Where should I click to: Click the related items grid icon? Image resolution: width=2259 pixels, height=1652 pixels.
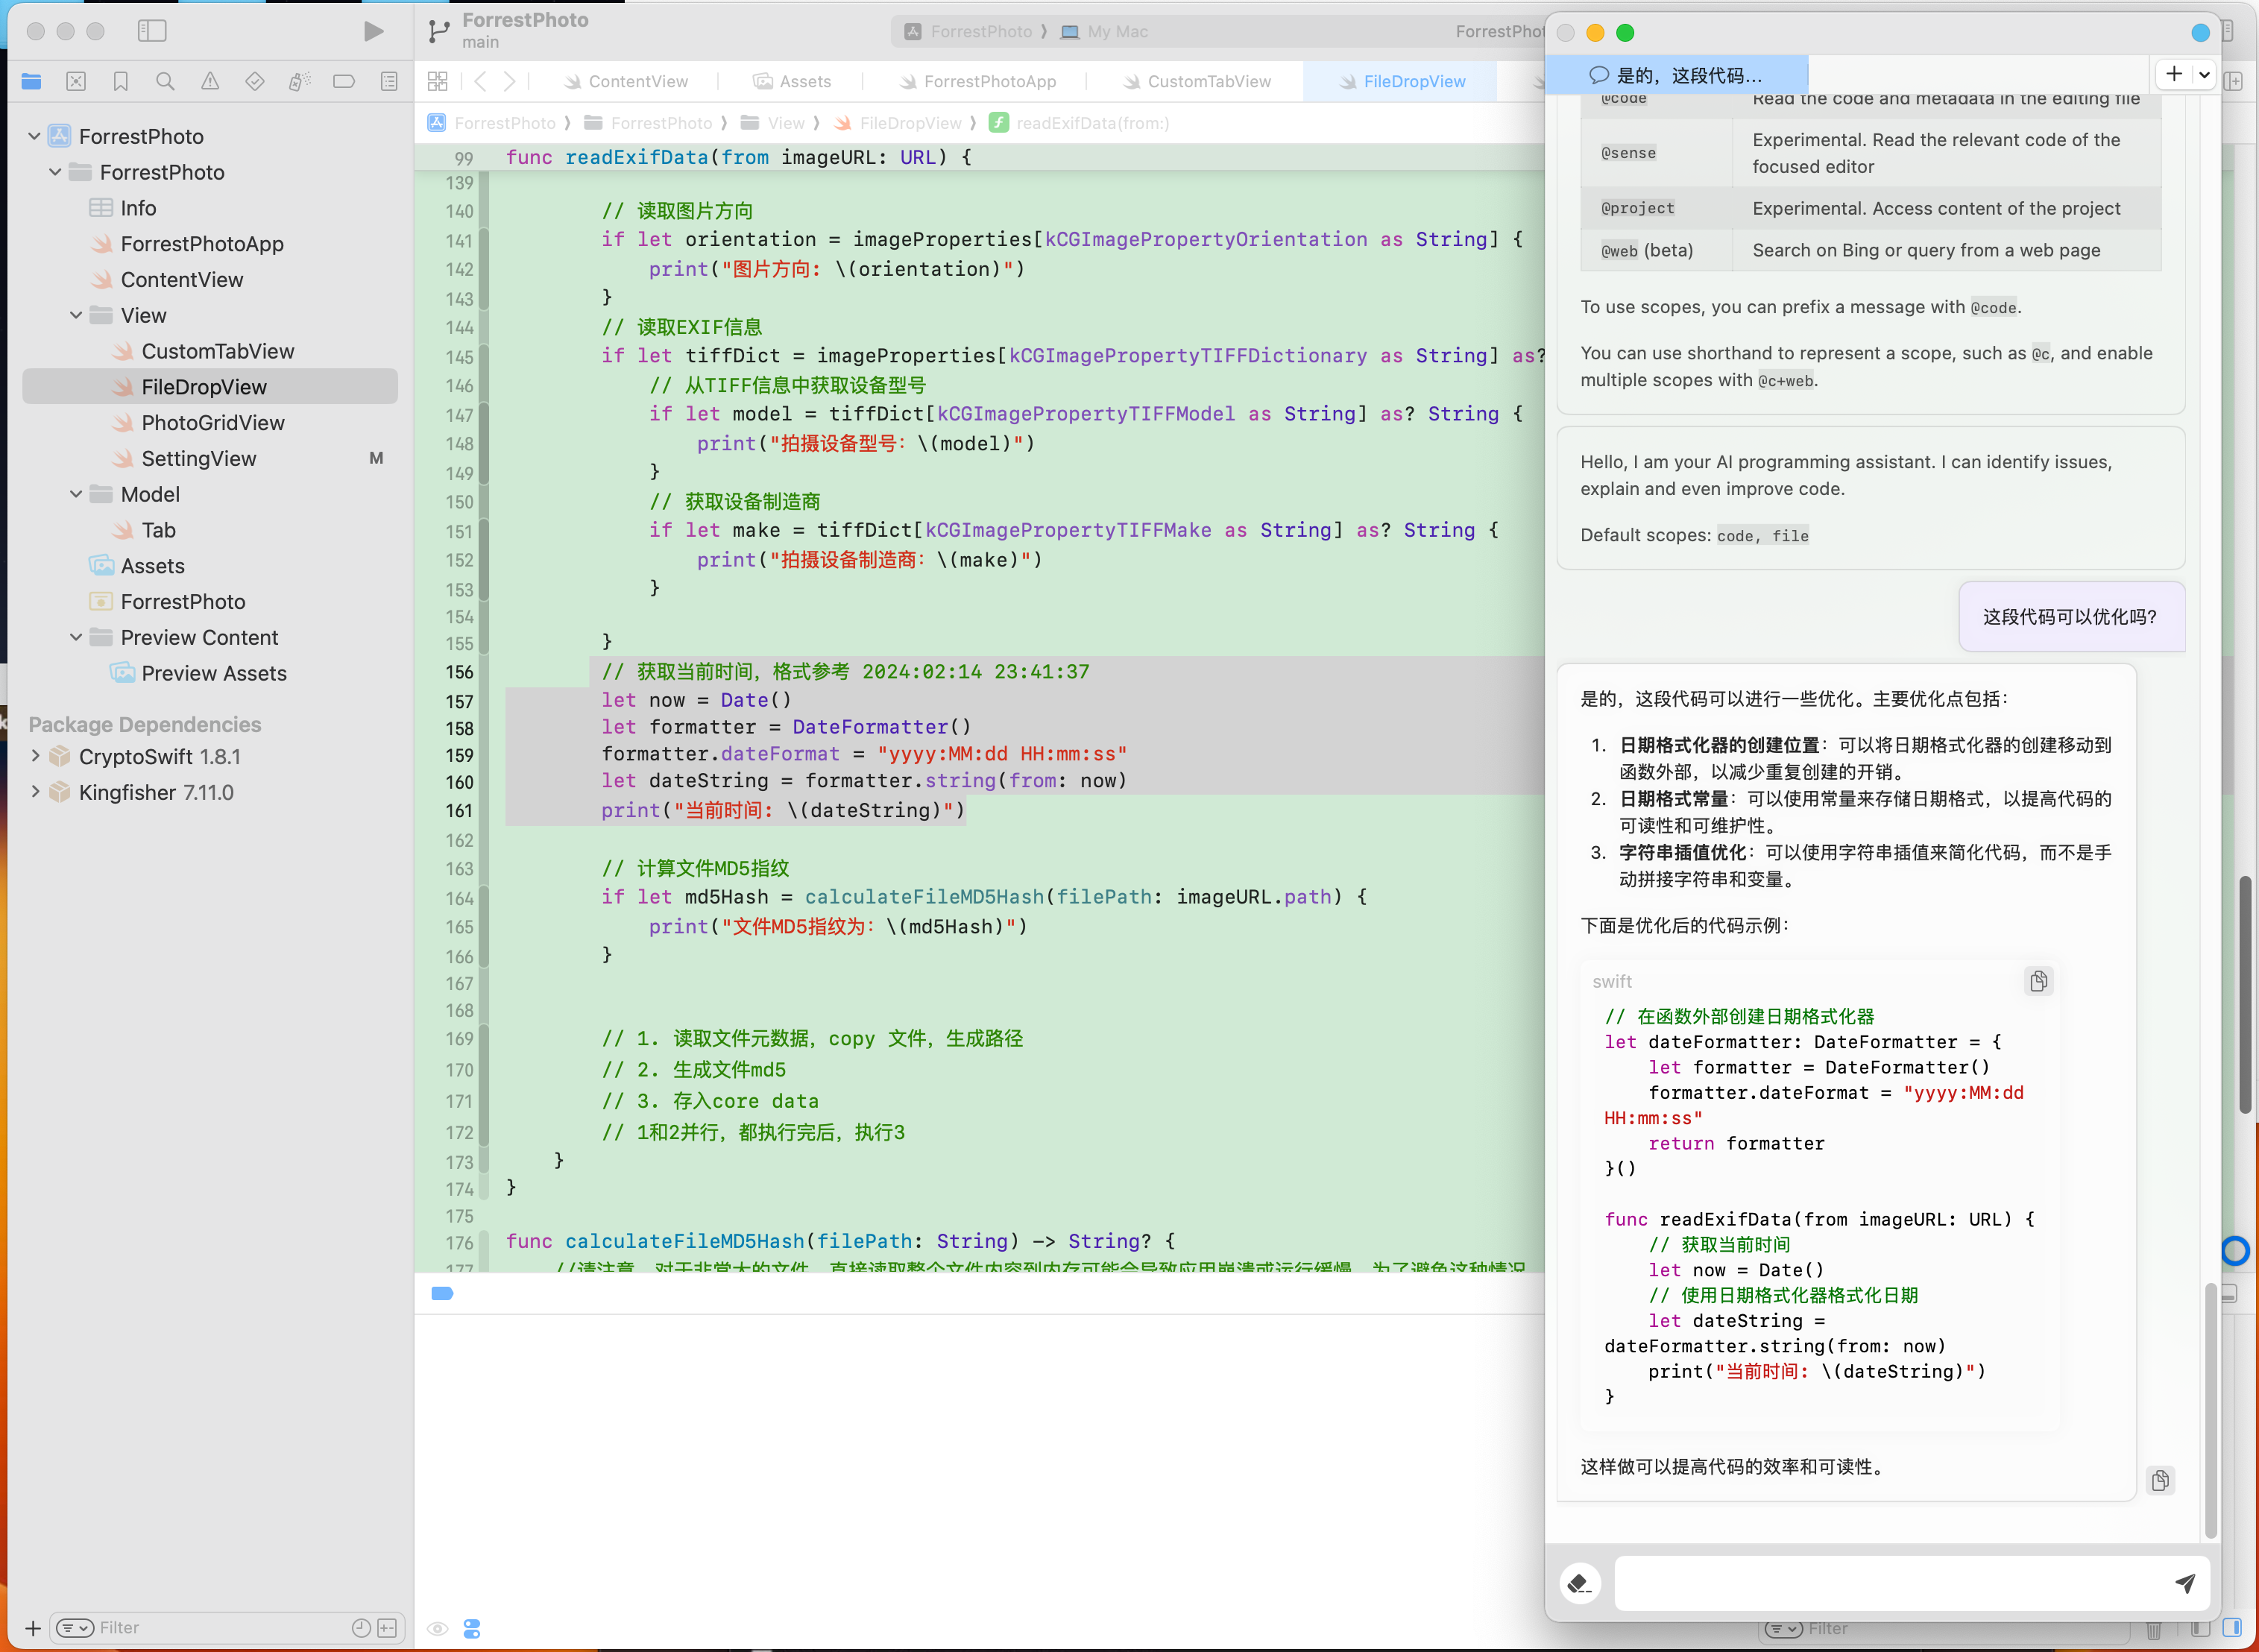tap(438, 81)
